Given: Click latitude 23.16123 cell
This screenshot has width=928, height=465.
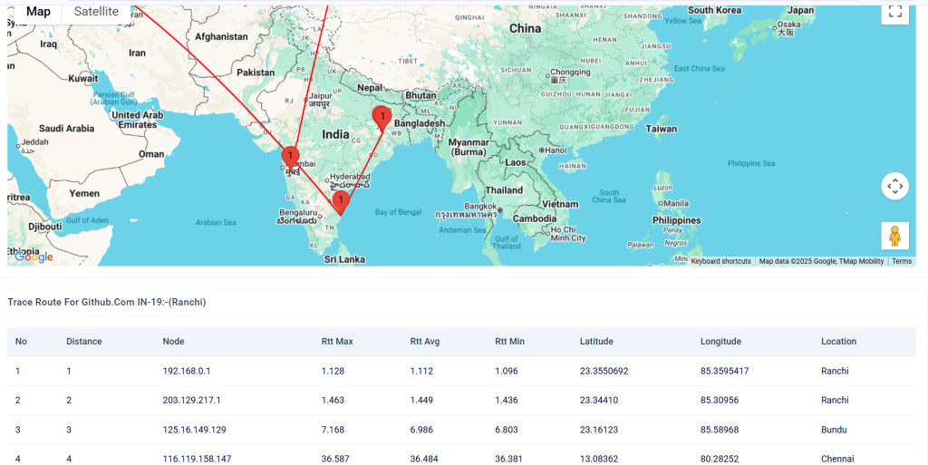Looking at the screenshot, I should (x=599, y=430).
